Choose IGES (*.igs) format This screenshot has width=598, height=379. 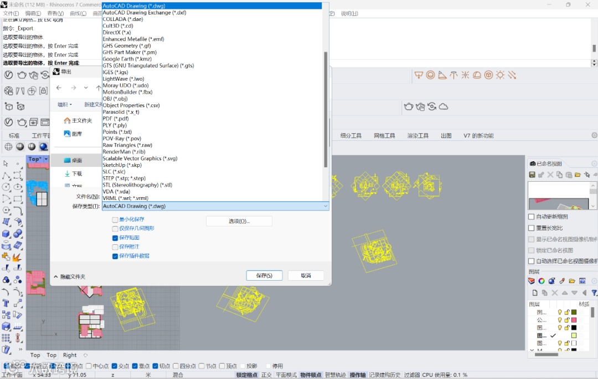[115, 72]
